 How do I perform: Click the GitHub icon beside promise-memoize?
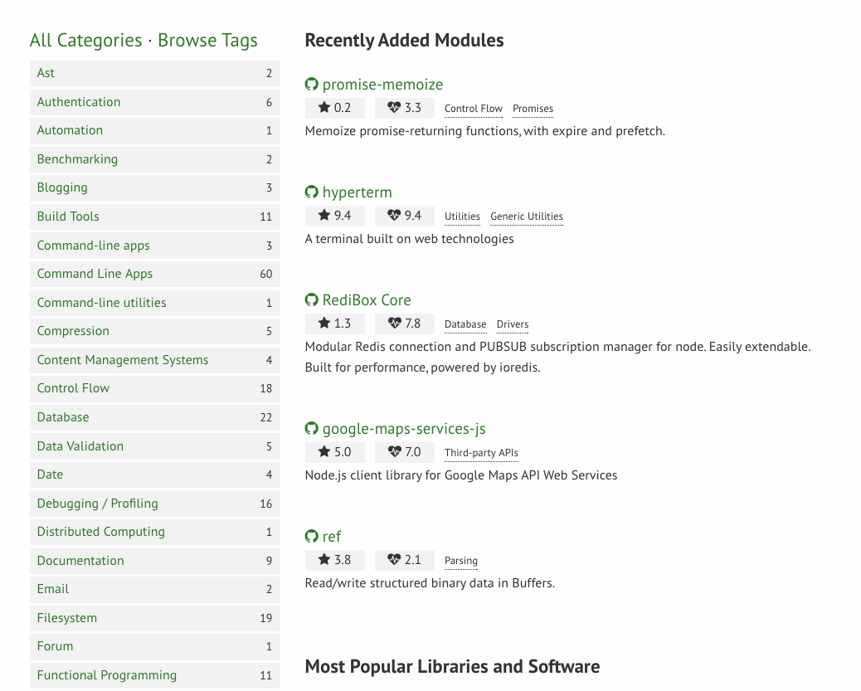(x=312, y=85)
